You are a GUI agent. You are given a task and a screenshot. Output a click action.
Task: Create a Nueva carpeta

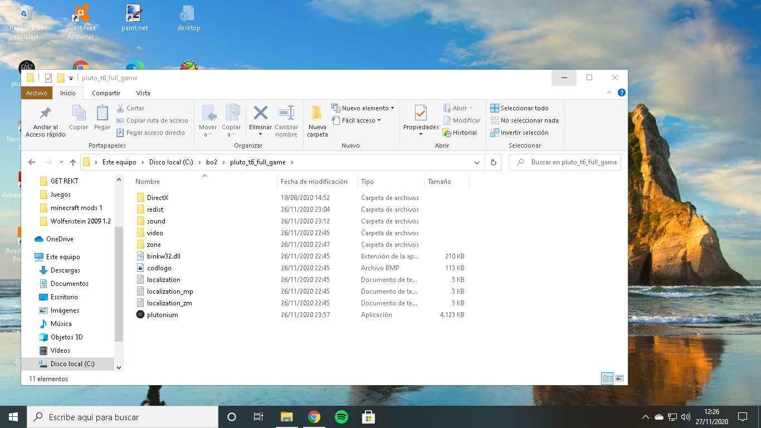pos(318,121)
